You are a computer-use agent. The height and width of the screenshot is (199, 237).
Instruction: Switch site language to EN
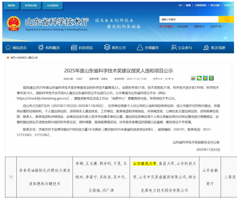(x=180, y=5)
